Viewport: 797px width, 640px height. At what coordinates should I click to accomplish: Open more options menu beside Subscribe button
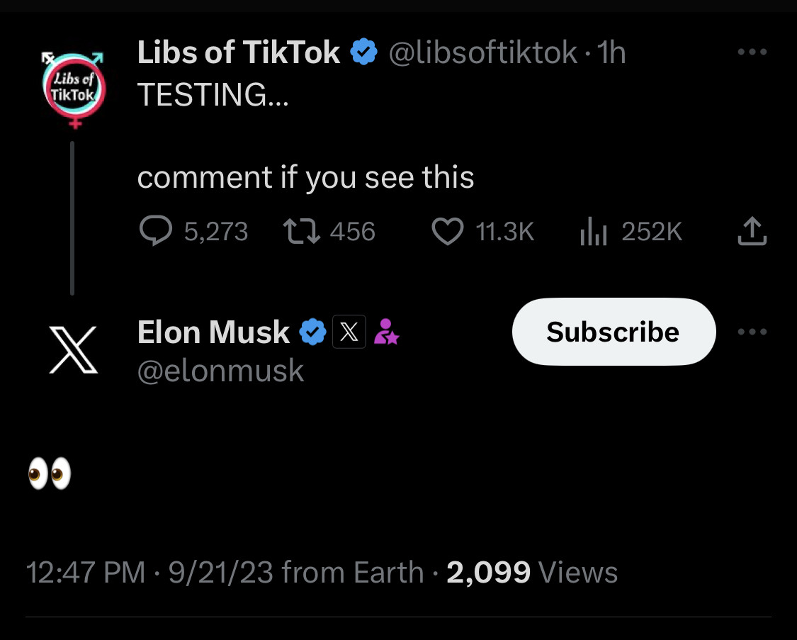752,332
